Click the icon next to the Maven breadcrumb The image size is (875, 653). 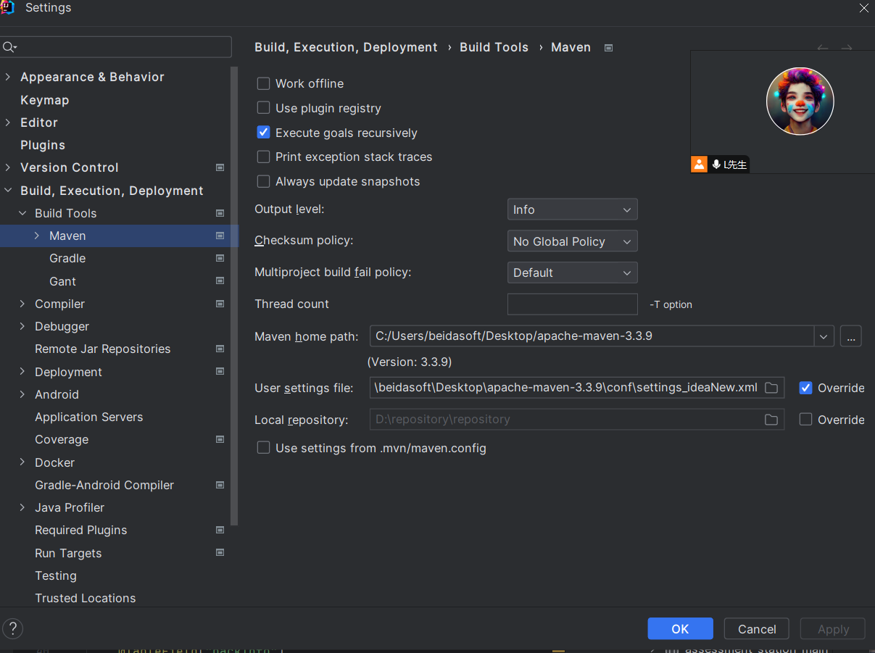[608, 48]
